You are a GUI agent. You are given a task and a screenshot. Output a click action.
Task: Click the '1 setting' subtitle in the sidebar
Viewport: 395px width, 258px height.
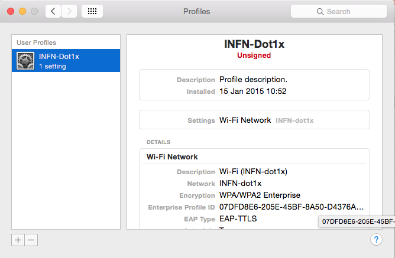[x=53, y=66]
